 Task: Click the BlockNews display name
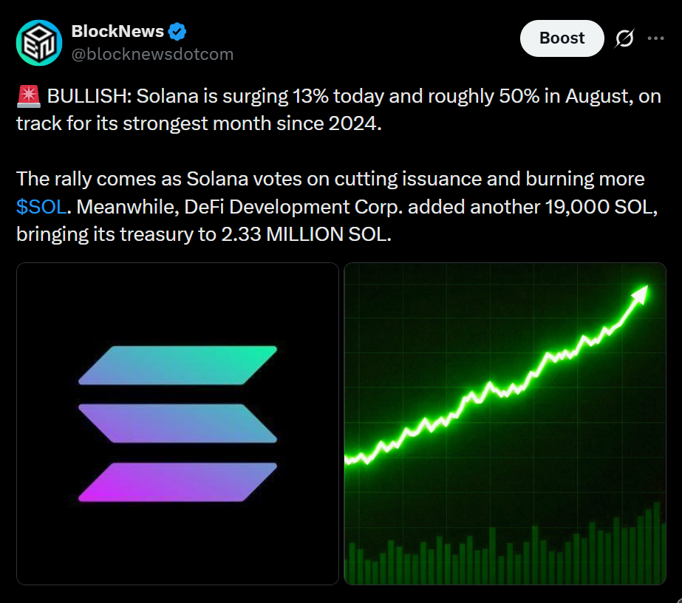click(x=117, y=31)
